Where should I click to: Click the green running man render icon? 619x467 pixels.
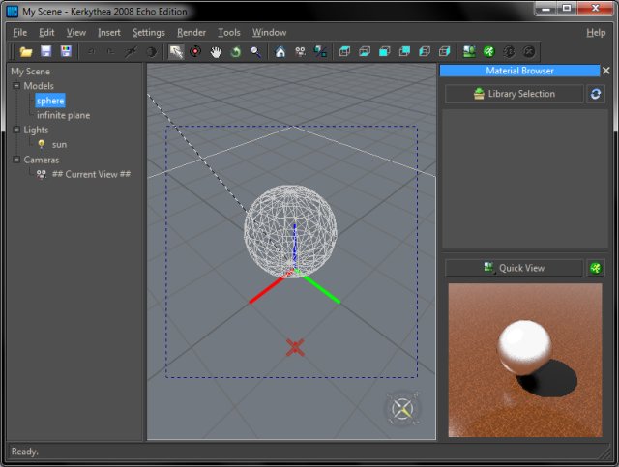tap(489, 51)
